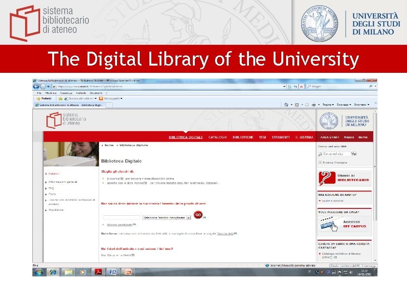This screenshot has width=407, height=287.
Task: Click the Windows Start orb on the taskbar
Action: [39, 272]
